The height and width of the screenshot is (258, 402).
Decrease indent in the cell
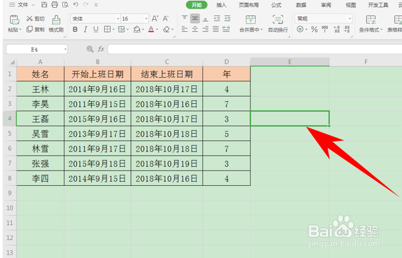[x=217, y=18]
